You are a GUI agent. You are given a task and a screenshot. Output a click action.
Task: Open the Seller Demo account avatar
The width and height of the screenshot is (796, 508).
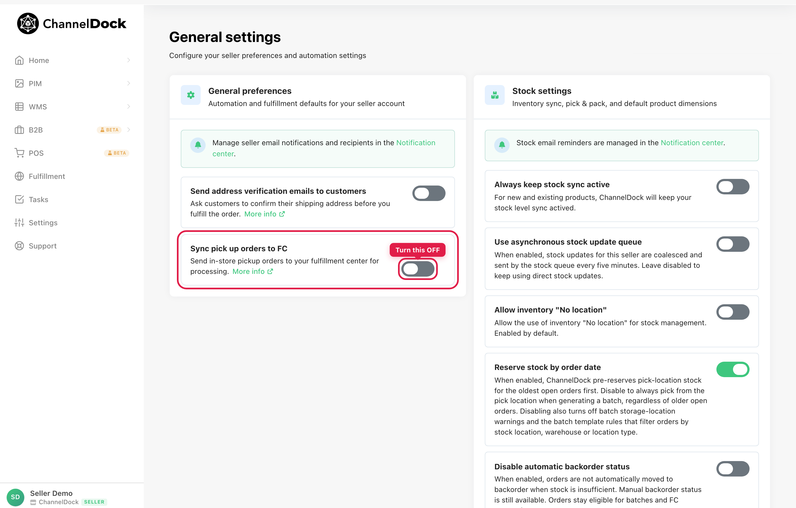15,497
